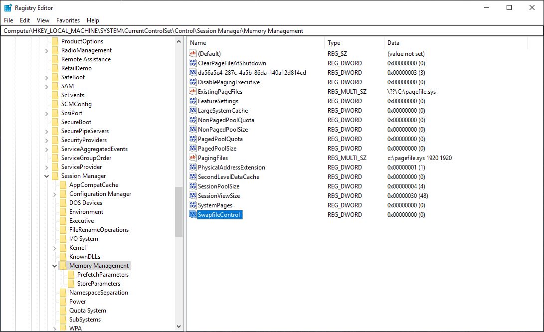Expand the Kernel subkey
Viewport: 544px width, 332px height.
55,248
